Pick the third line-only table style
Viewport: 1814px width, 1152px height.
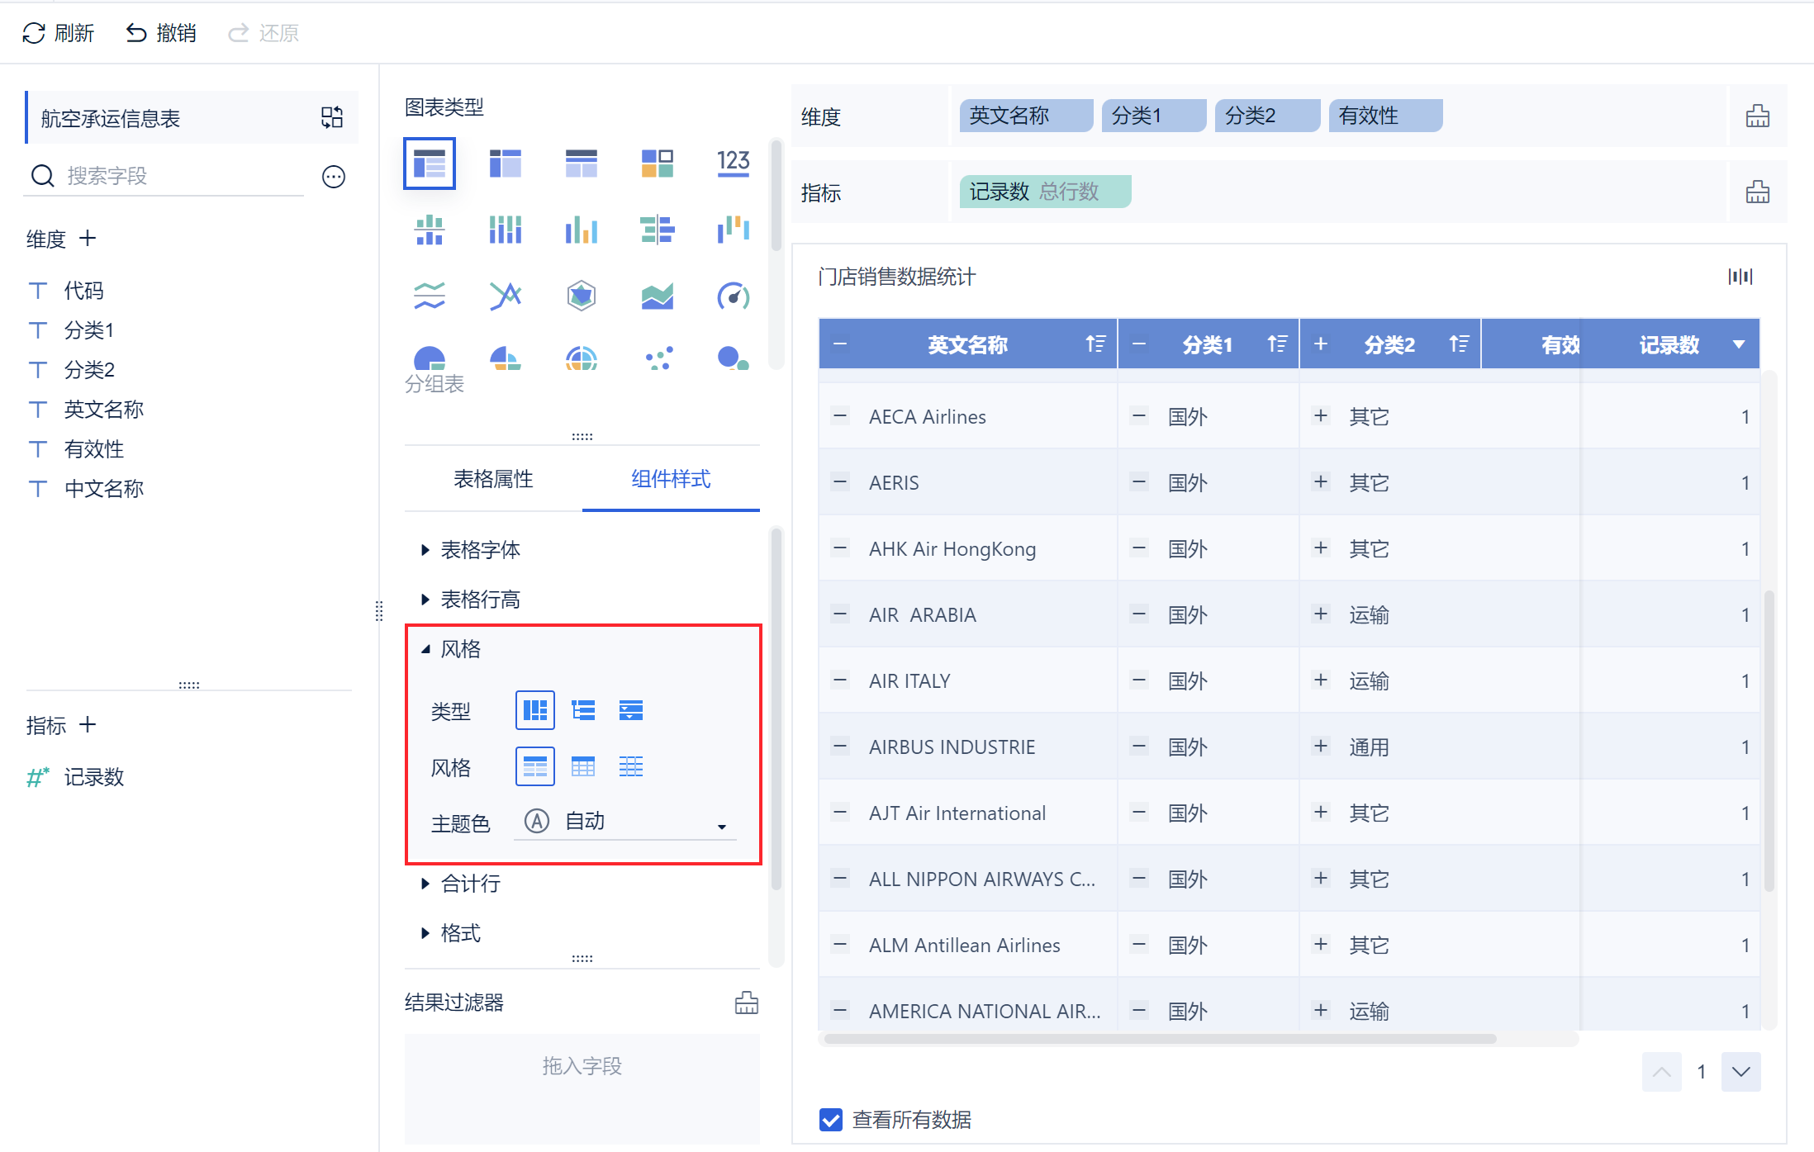click(x=631, y=766)
